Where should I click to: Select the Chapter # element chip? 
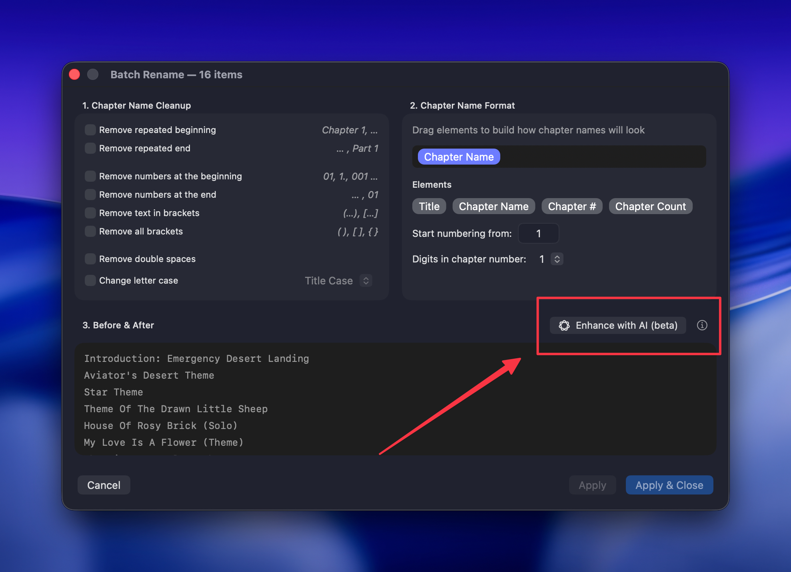click(x=572, y=206)
